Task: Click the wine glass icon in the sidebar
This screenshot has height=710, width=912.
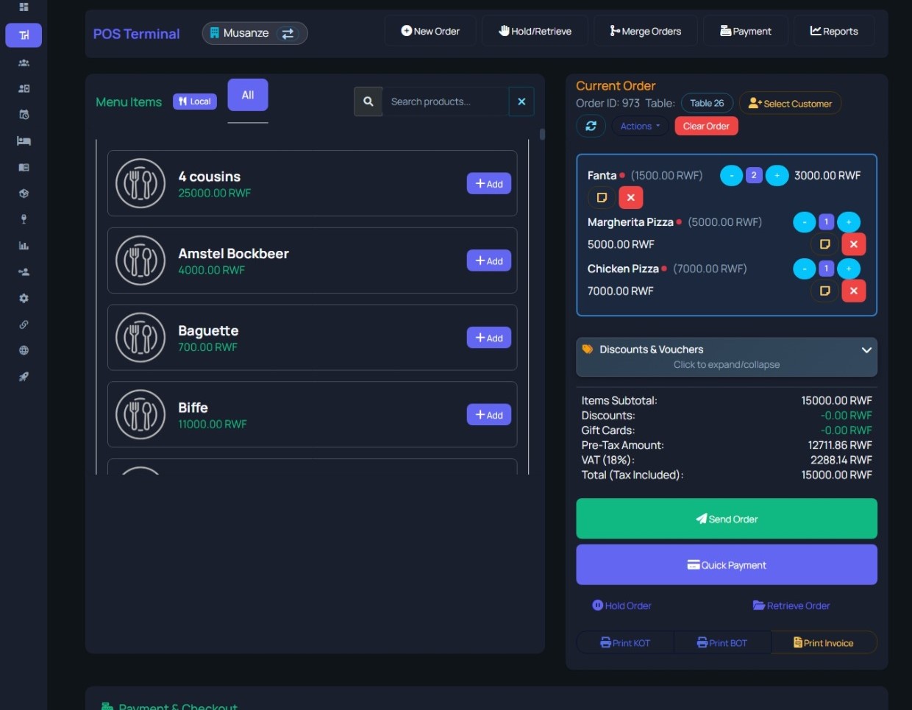Action: [24, 219]
